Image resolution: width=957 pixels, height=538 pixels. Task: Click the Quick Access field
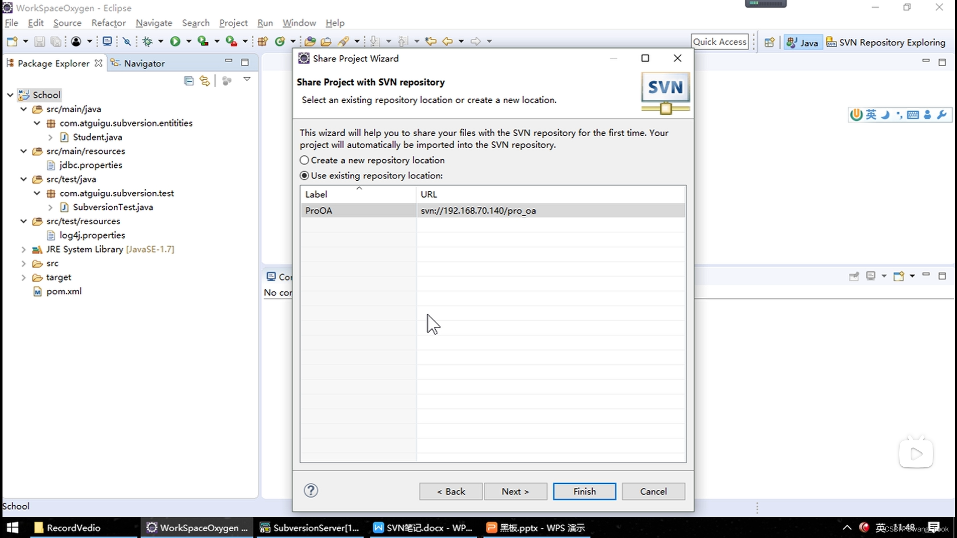(x=720, y=42)
